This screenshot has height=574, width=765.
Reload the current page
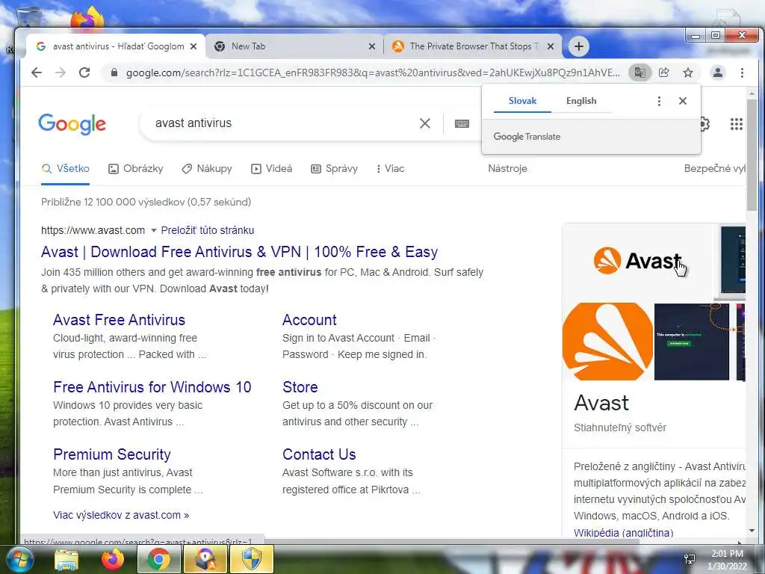click(84, 72)
